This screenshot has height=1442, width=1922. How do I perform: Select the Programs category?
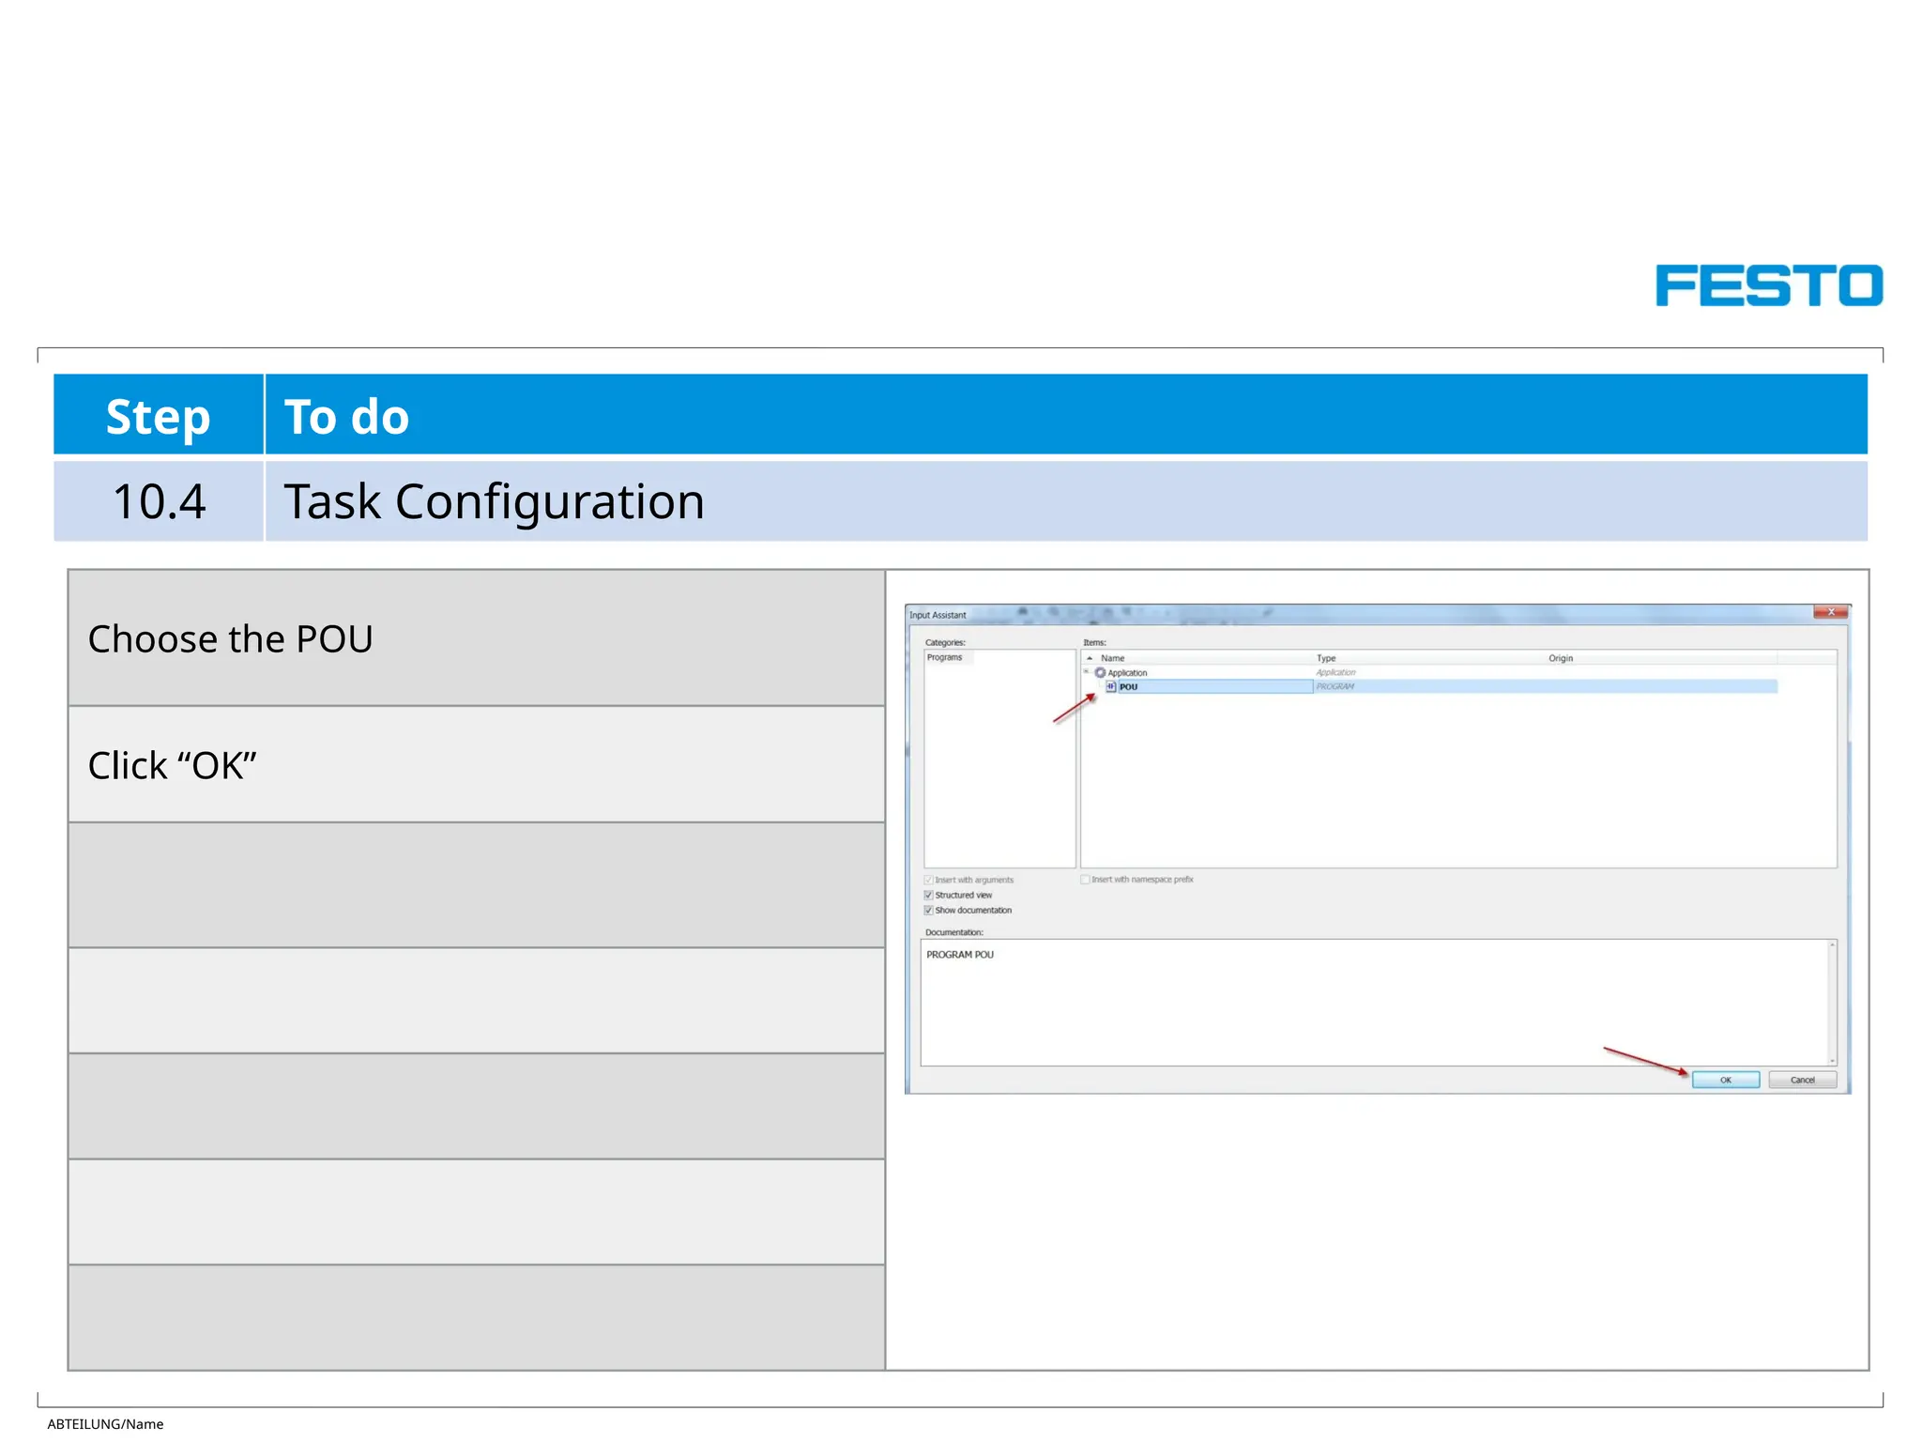point(944,657)
